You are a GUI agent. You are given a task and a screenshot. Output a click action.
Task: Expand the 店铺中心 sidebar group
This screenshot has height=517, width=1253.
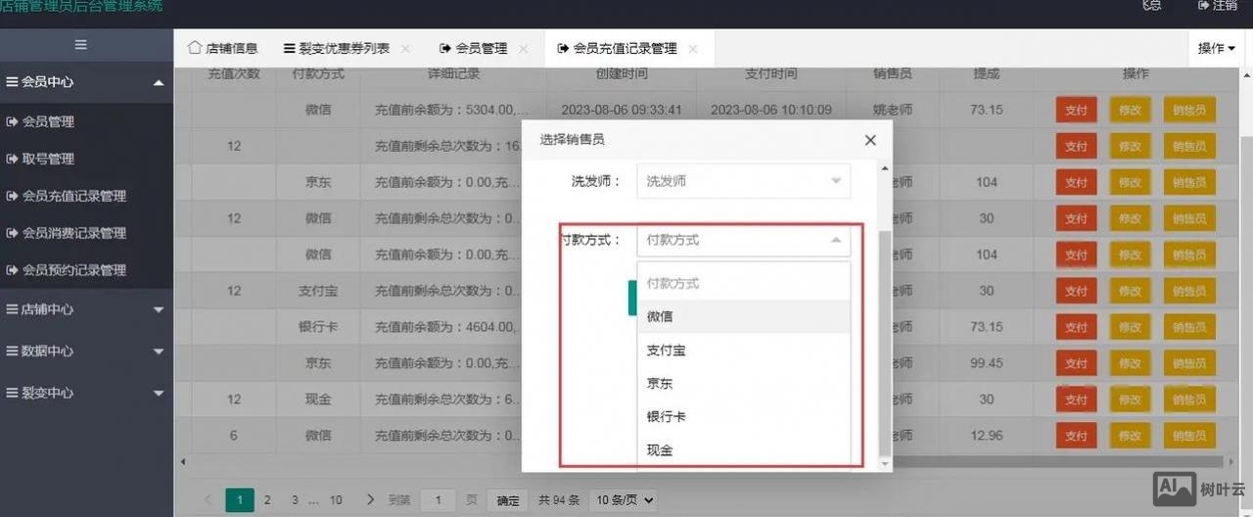pyautogui.click(x=86, y=309)
